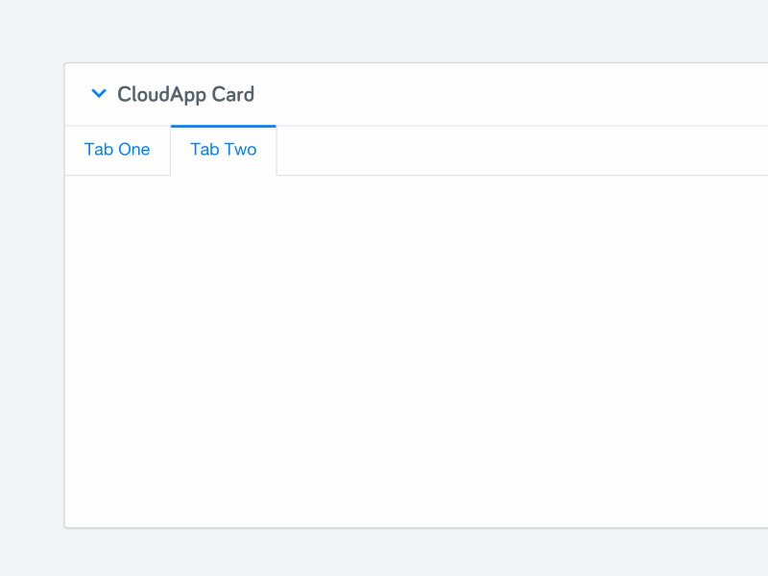768x576 pixels.
Task: Collapse the CloudApp Card using the chevron
Action: click(x=99, y=93)
